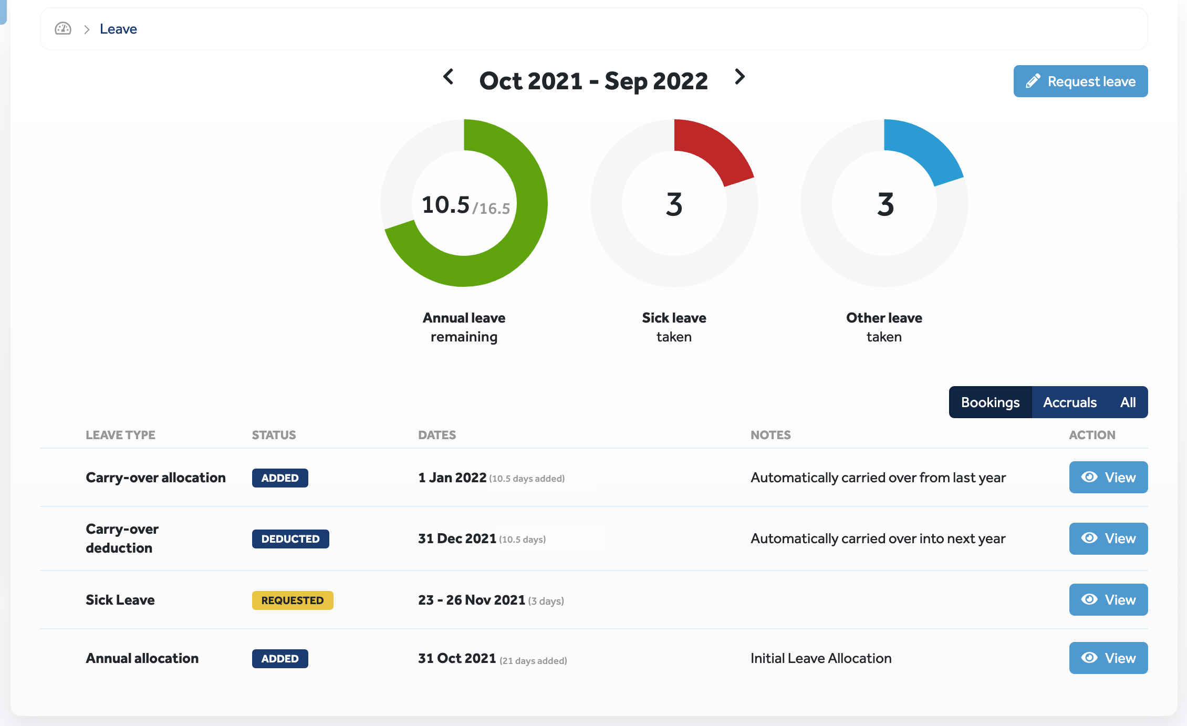Open the Leave breadcrumb link
Image resolution: width=1187 pixels, height=726 pixels.
(118, 29)
